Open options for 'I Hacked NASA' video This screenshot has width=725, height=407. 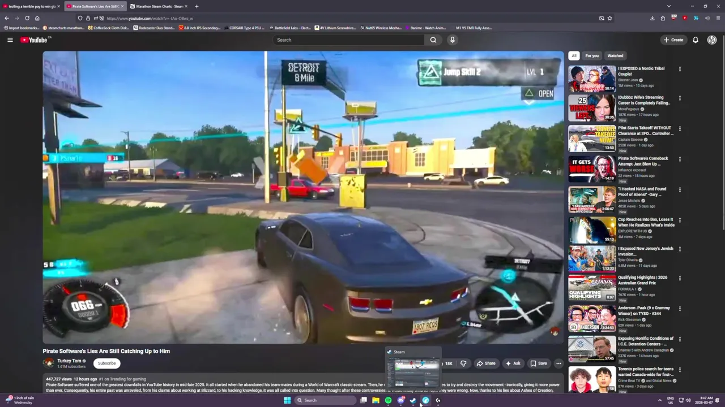point(680,189)
